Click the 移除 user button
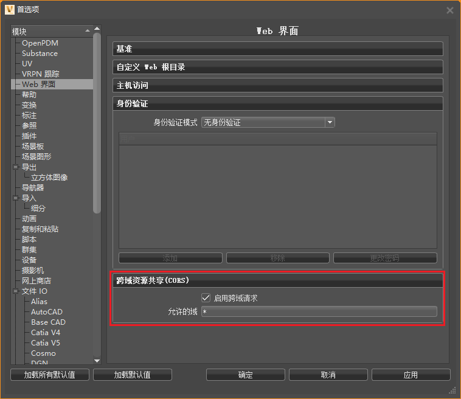461x399 pixels. click(x=277, y=258)
